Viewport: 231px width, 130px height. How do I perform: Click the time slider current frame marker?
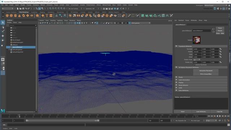coord(19,116)
